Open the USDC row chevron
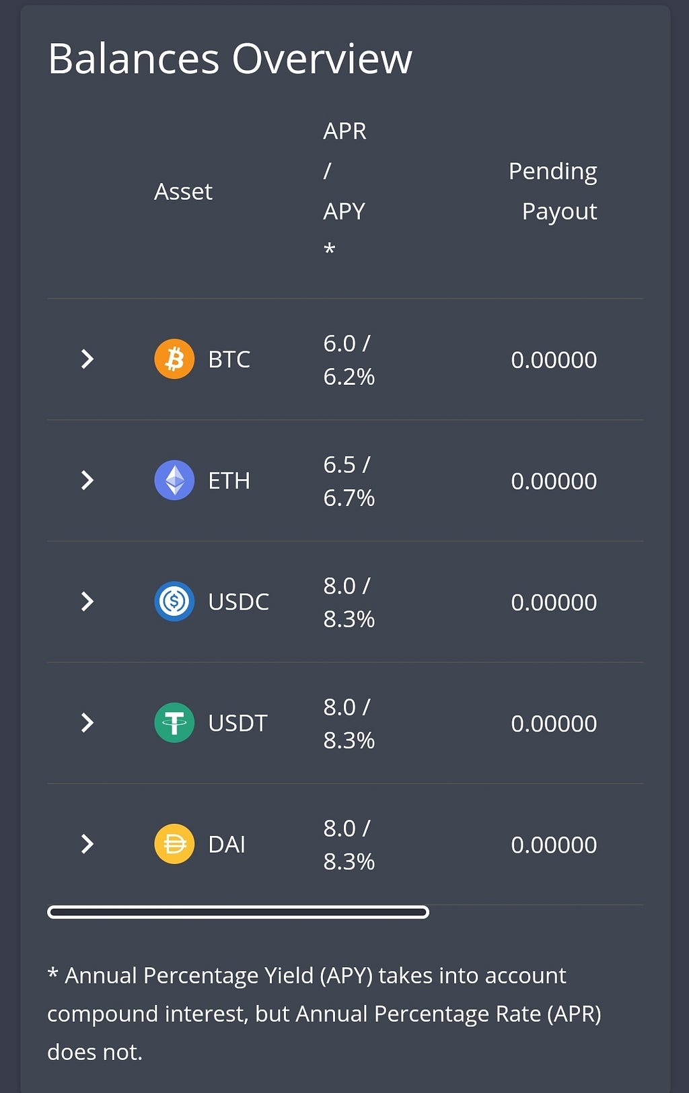The image size is (689, 1093). pos(87,601)
